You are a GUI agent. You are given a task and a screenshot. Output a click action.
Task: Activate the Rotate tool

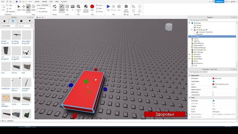(x=33, y=8)
